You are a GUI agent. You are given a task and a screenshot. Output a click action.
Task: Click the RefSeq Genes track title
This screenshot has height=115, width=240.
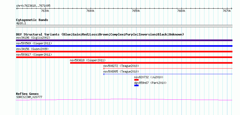28,94
